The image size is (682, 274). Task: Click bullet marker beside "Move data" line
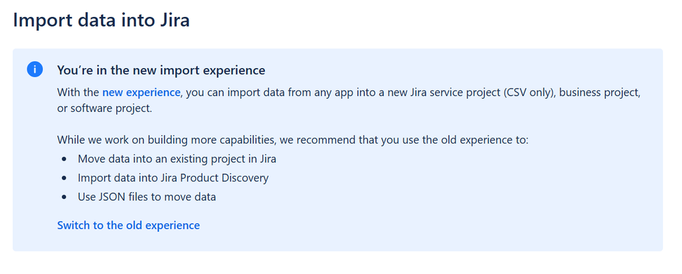pyautogui.click(x=64, y=159)
